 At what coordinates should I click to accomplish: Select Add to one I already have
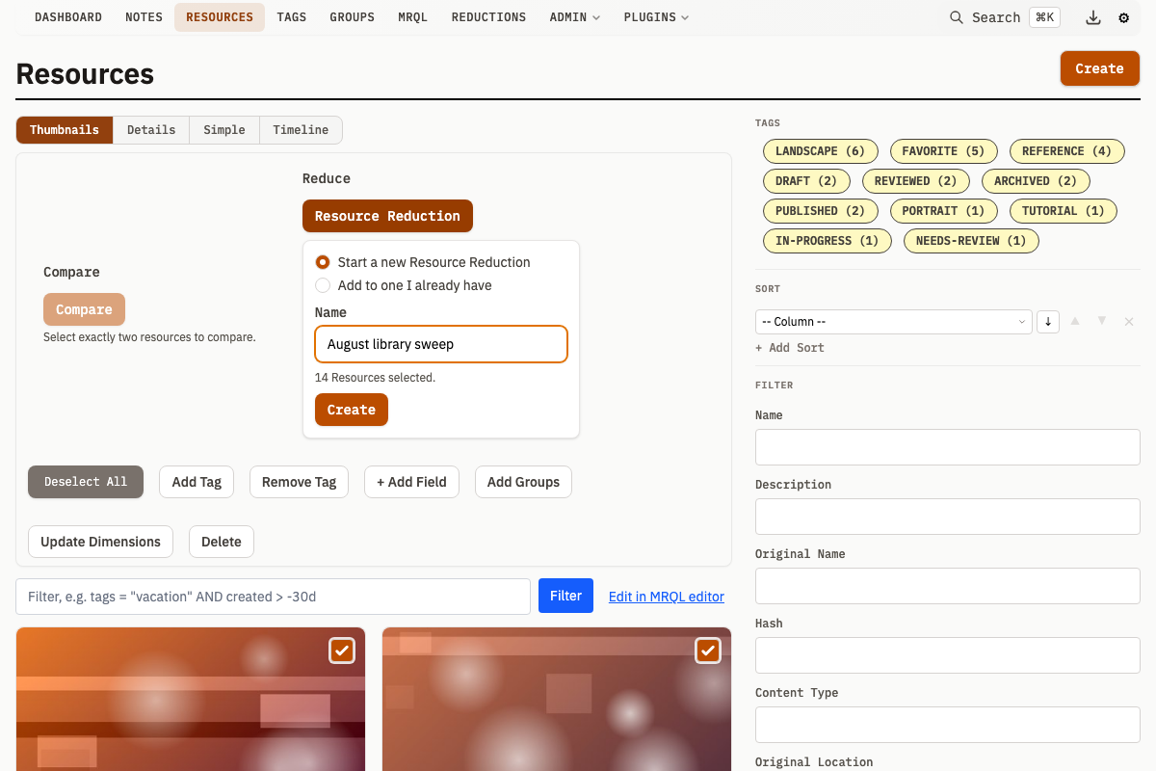[x=323, y=285]
